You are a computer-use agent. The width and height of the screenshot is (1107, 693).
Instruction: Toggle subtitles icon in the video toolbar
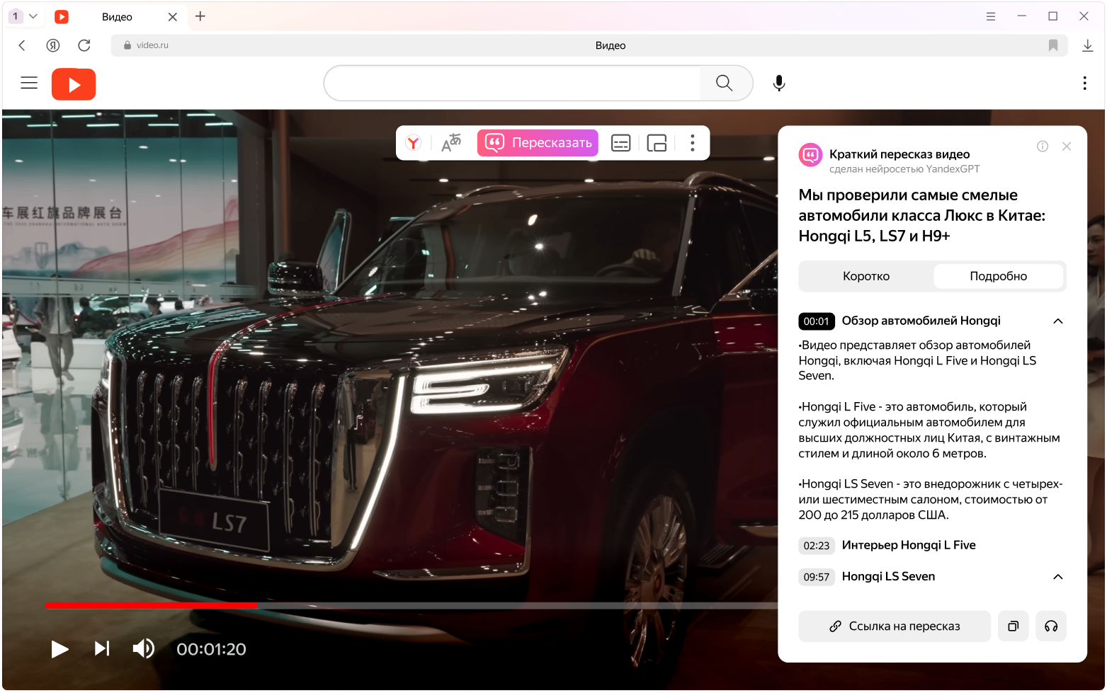coord(621,143)
